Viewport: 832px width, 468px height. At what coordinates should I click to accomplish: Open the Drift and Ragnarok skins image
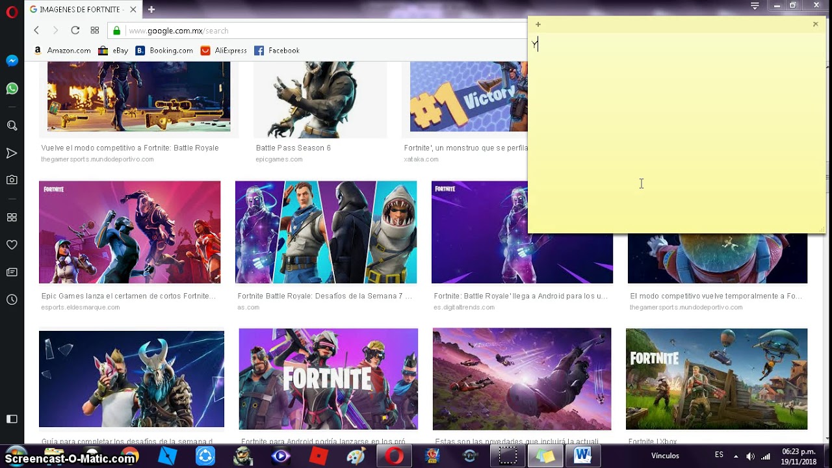click(x=131, y=379)
